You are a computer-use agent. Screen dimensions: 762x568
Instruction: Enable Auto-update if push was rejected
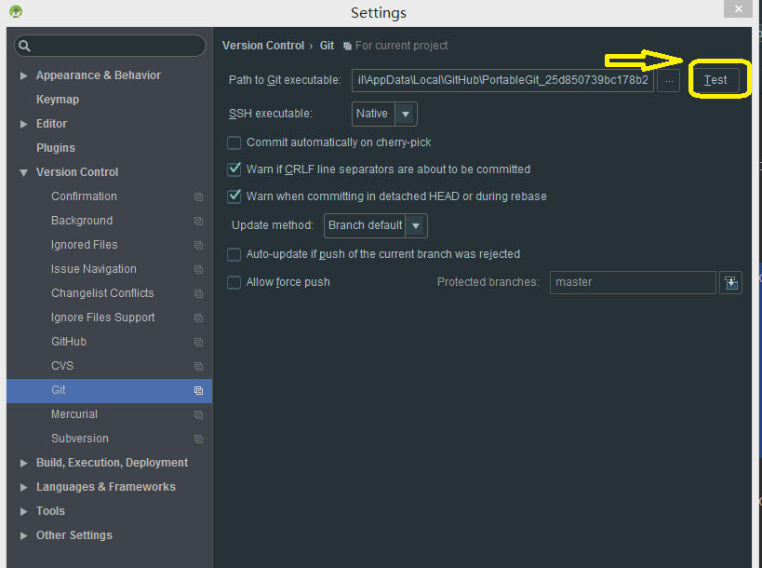coord(234,254)
